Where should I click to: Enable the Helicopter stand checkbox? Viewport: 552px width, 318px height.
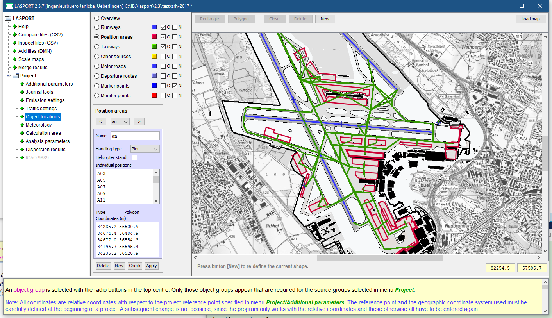tap(135, 157)
